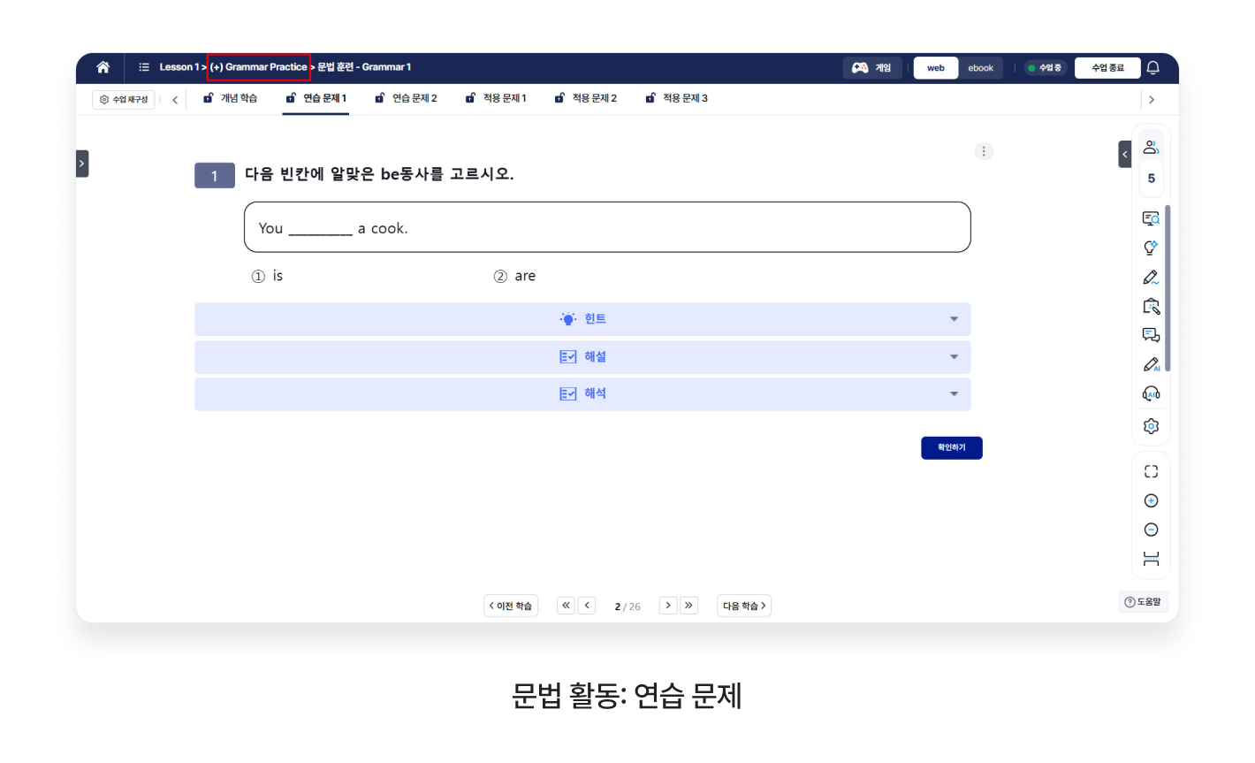Open the chat bubbles icon

click(1151, 335)
